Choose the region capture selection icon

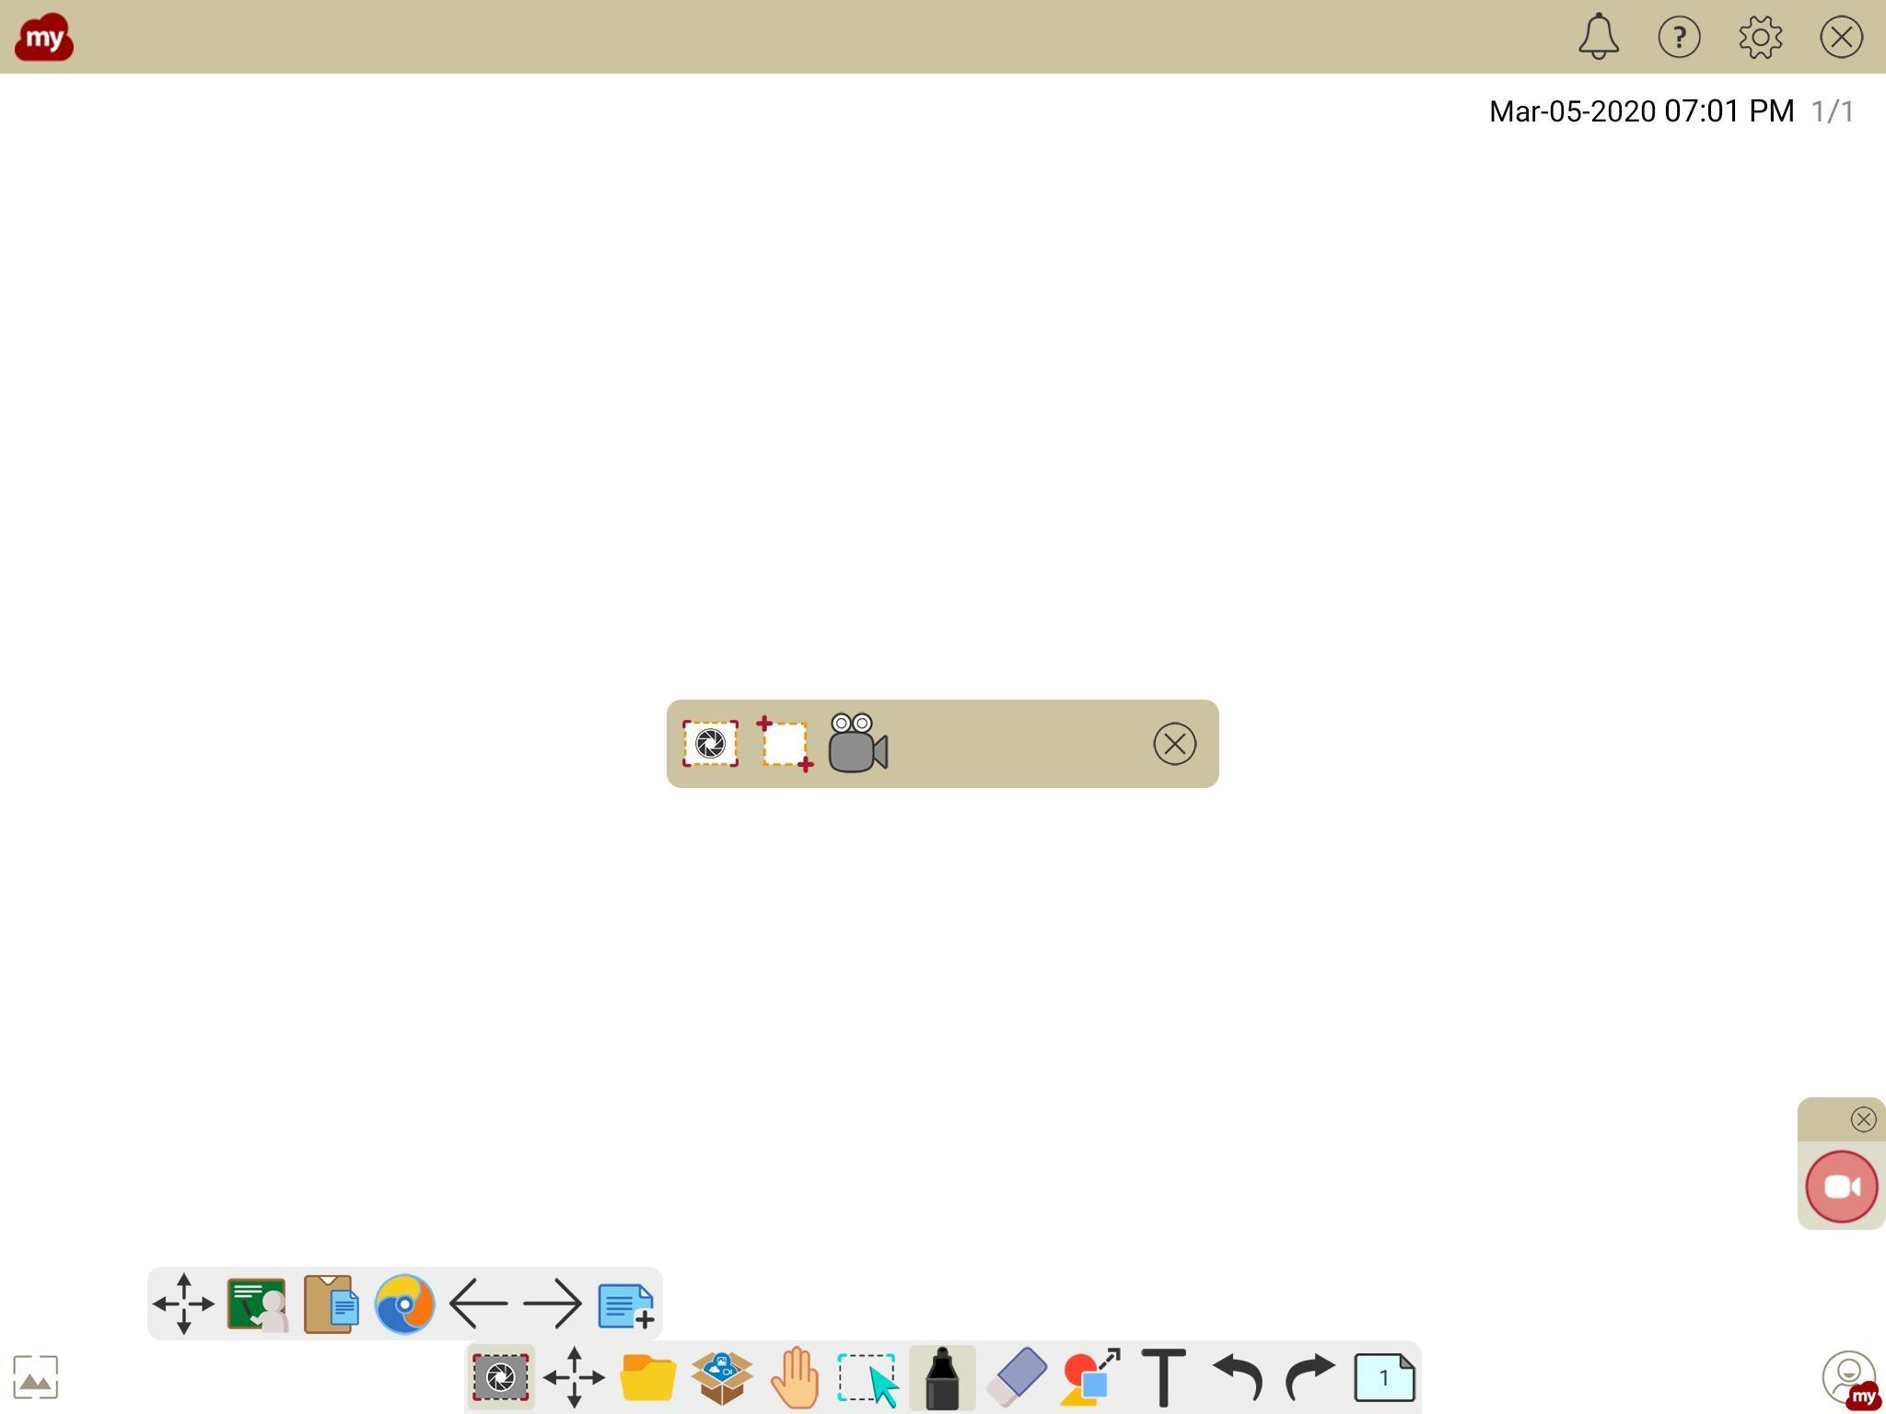(785, 744)
